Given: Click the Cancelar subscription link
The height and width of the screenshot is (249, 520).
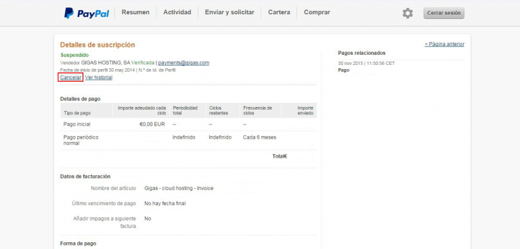Looking at the screenshot, I should (70, 77).
